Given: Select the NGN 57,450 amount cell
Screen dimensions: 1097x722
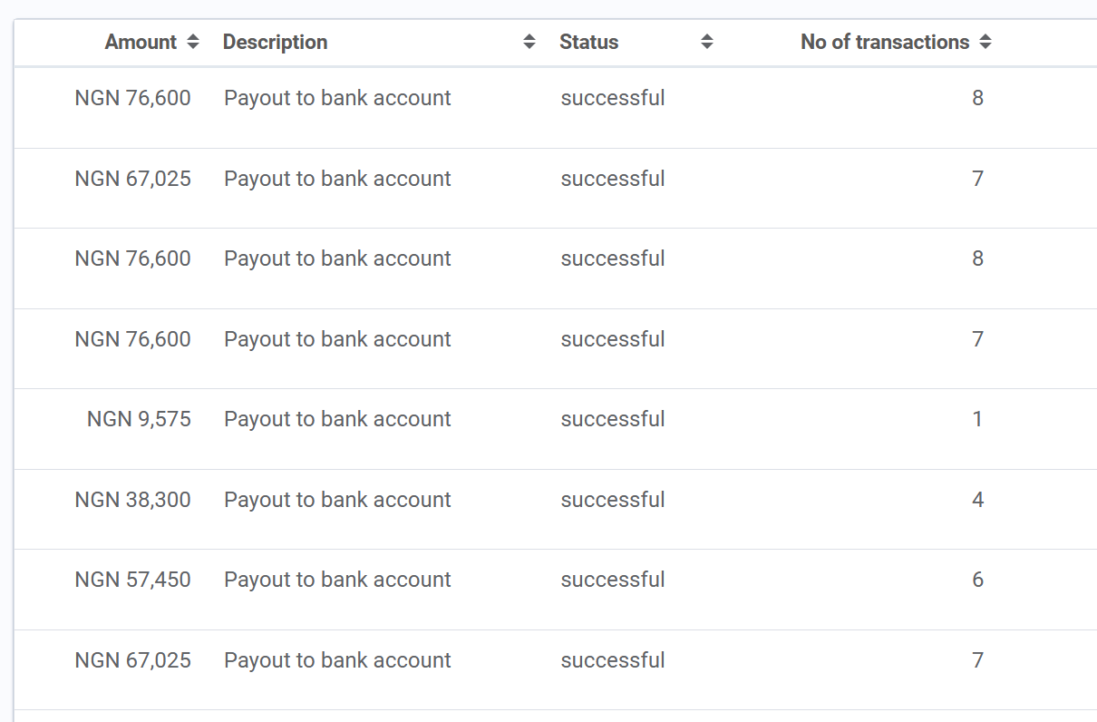Looking at the screenshot, I should [133, 580].
